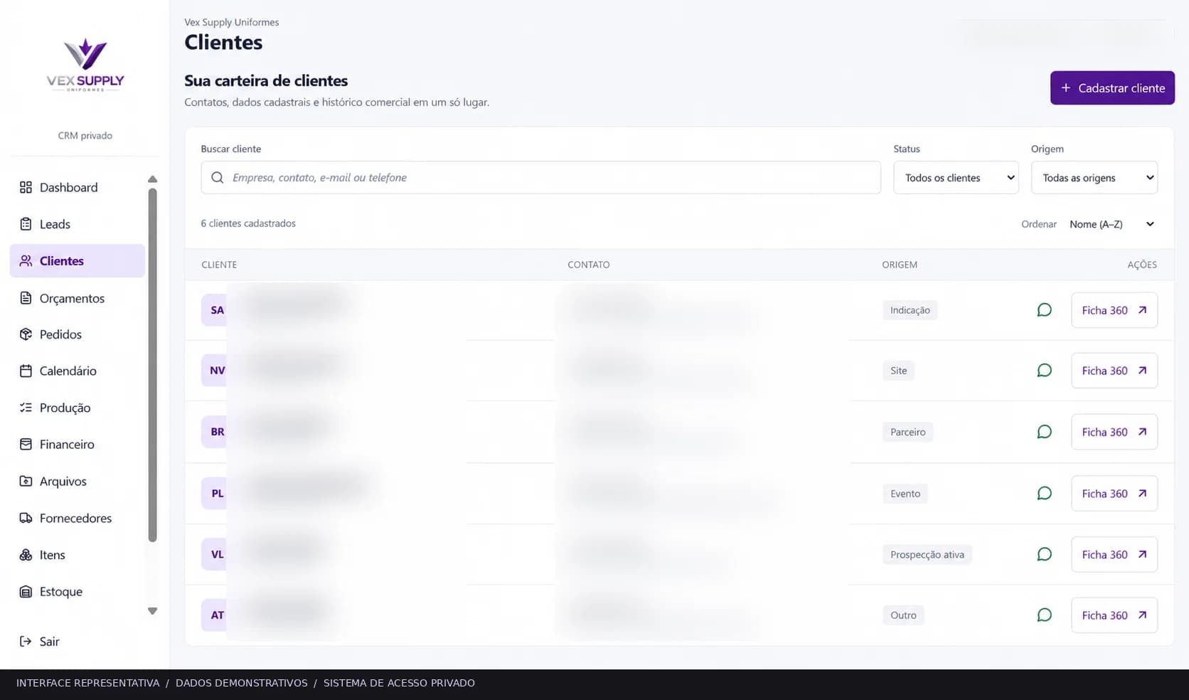Click the Vex Supply Uniformes logo
Screen dimensions: 1189x700
[x=85, y=65]
